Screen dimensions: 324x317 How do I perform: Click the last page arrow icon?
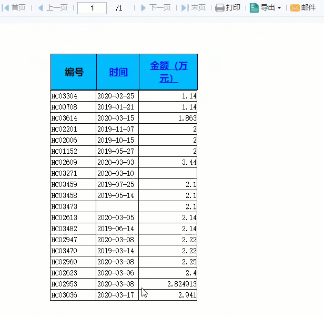tap(185, 8)
